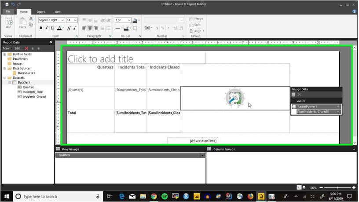Switch to the Insert ribbon tab

click(41, 12)
